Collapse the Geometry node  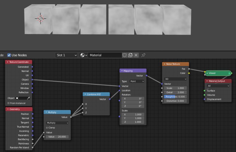[8, 109]
